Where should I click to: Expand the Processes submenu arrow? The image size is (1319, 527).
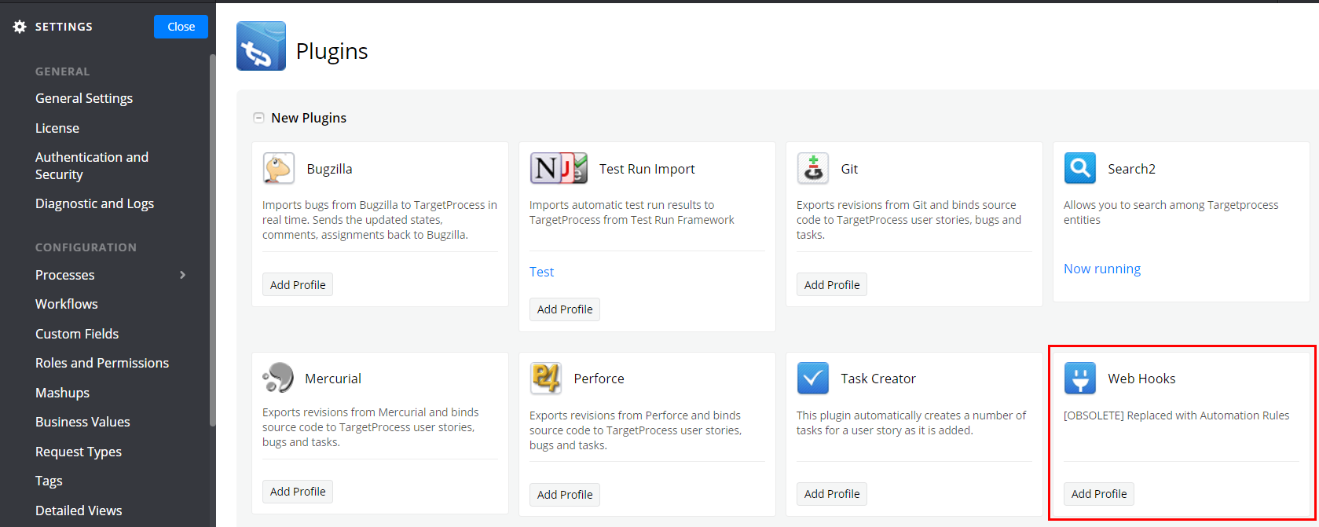183,275
